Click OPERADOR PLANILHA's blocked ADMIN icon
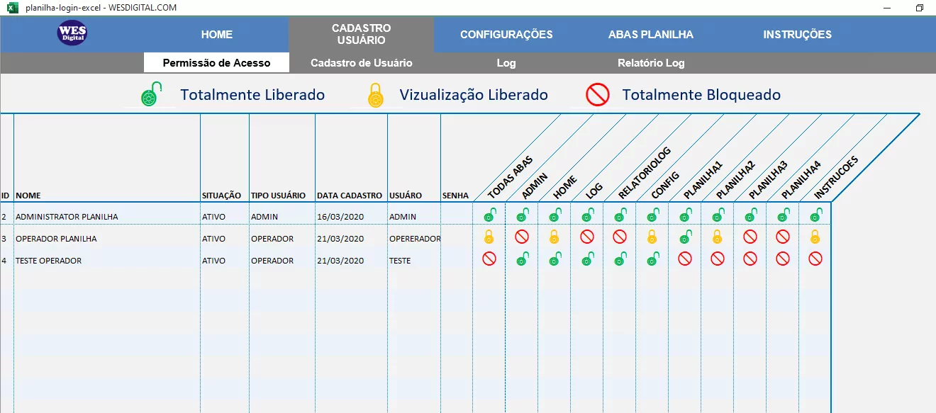Viewport: 936px width, 413px height. point(522,237)
